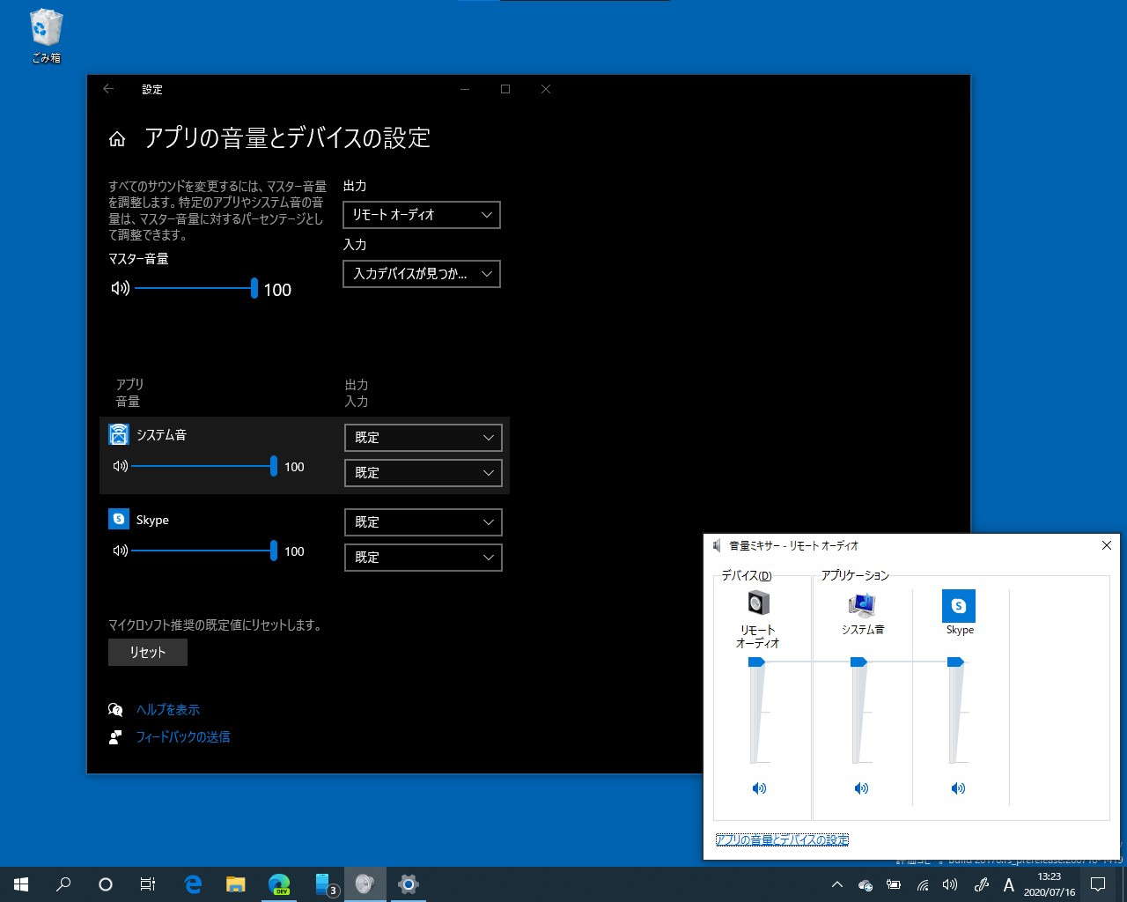
Task: Open the Action Center notification icon
Action: tap(1098, 884)
